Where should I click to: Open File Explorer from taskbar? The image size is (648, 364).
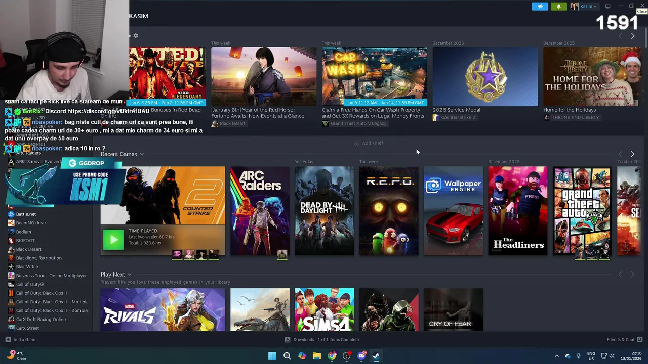pos(316,356)
